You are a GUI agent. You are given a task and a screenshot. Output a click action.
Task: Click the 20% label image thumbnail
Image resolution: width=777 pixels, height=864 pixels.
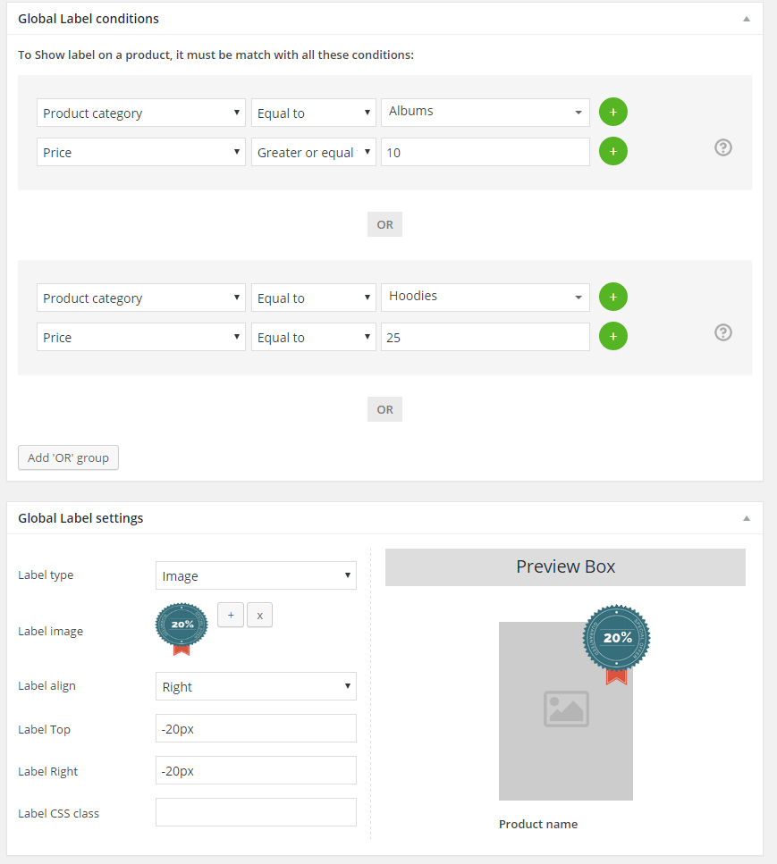click(x=182, y=629)
